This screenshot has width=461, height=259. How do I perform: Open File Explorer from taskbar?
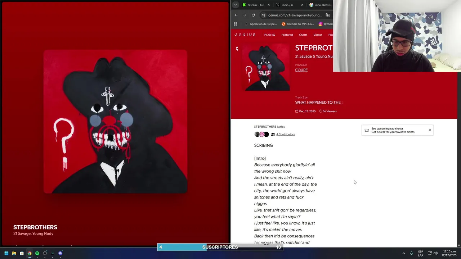tap(14, 253)
